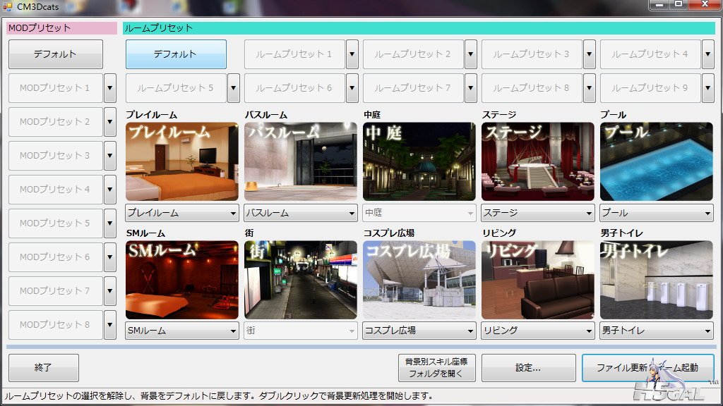Expand the ステージ combo box

pyautogui.click(x=538, y=213)
